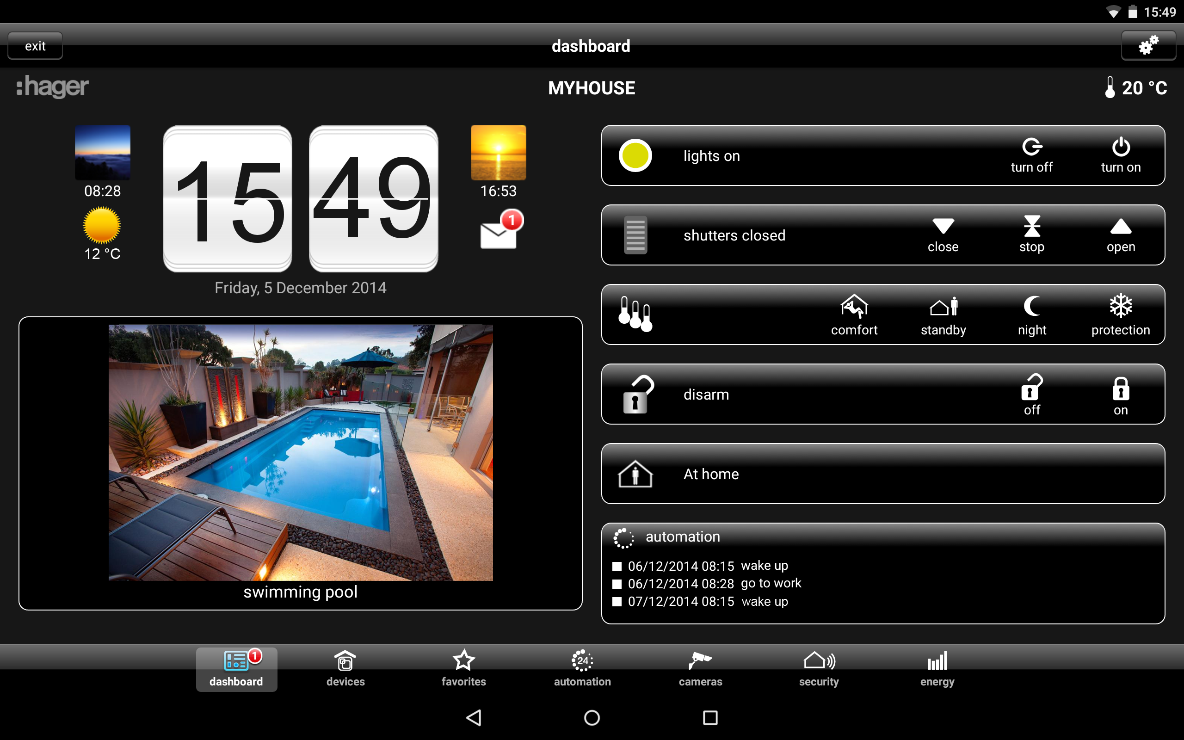Click the At home house icon
The width and height of the screenshot is (1184, 740).
pos(635,474)
